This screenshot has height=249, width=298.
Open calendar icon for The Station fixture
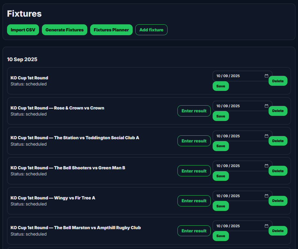[266, 136]
